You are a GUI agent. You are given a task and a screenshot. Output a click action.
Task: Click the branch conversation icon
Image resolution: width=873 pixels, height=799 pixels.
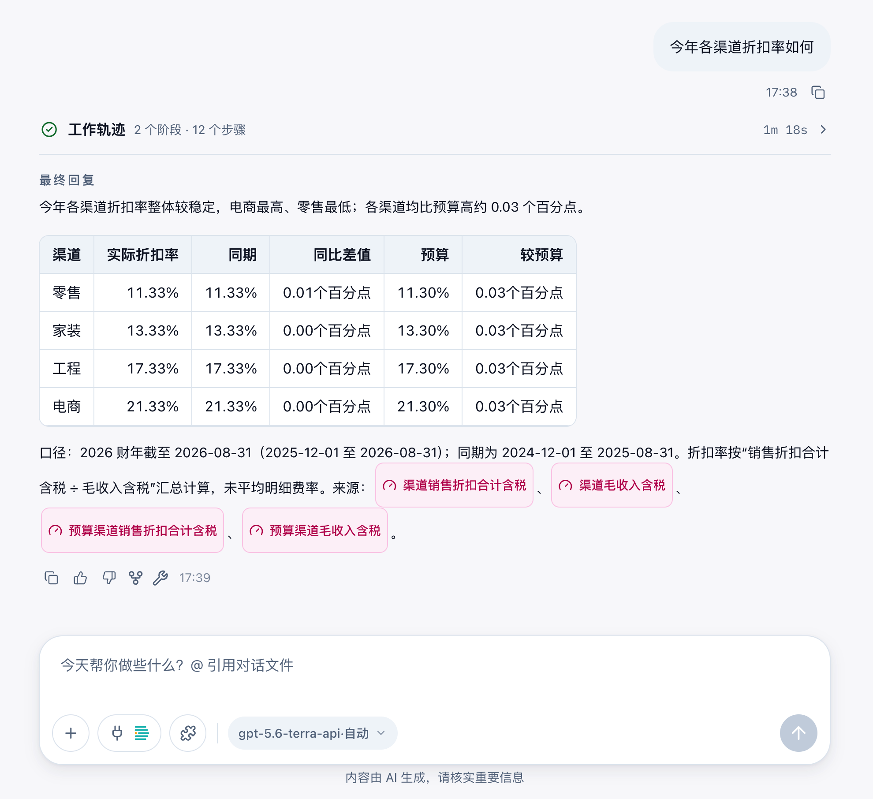pos(135,578)
